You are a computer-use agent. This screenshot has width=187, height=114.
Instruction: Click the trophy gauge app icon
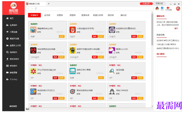[33, 91]
